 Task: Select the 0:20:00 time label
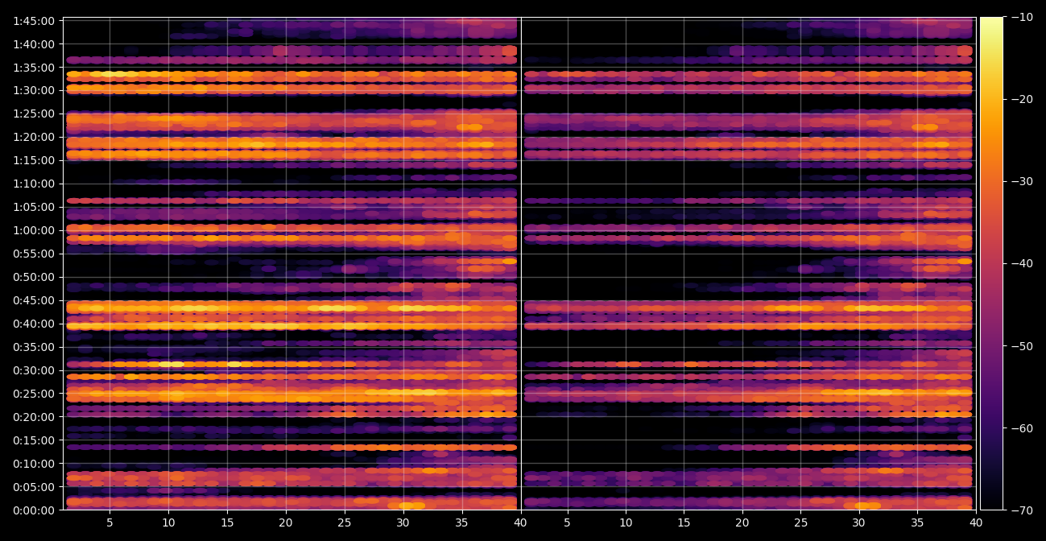[x=34, y=416]
